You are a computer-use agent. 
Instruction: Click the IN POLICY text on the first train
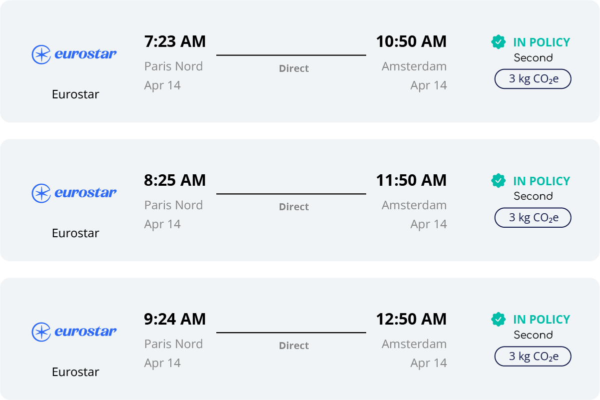(x=542, y=42)
